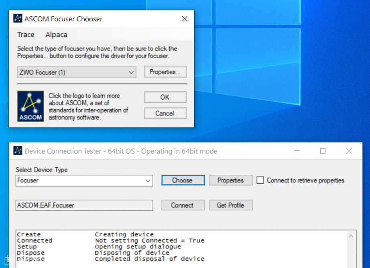Image resolution: width=370 pixels, height=268 pixels.
Task: Expand the ZWO Focuser (1) dropdown
Action: click(77, 72)
